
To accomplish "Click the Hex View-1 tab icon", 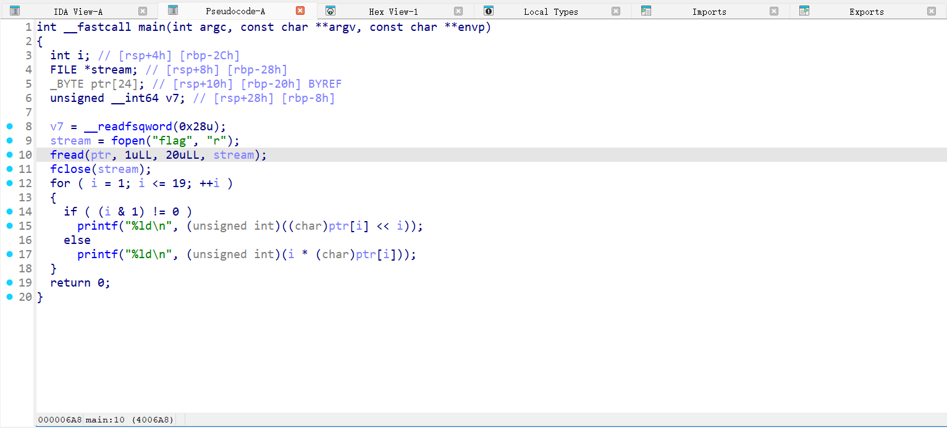I will pos(330,11).
